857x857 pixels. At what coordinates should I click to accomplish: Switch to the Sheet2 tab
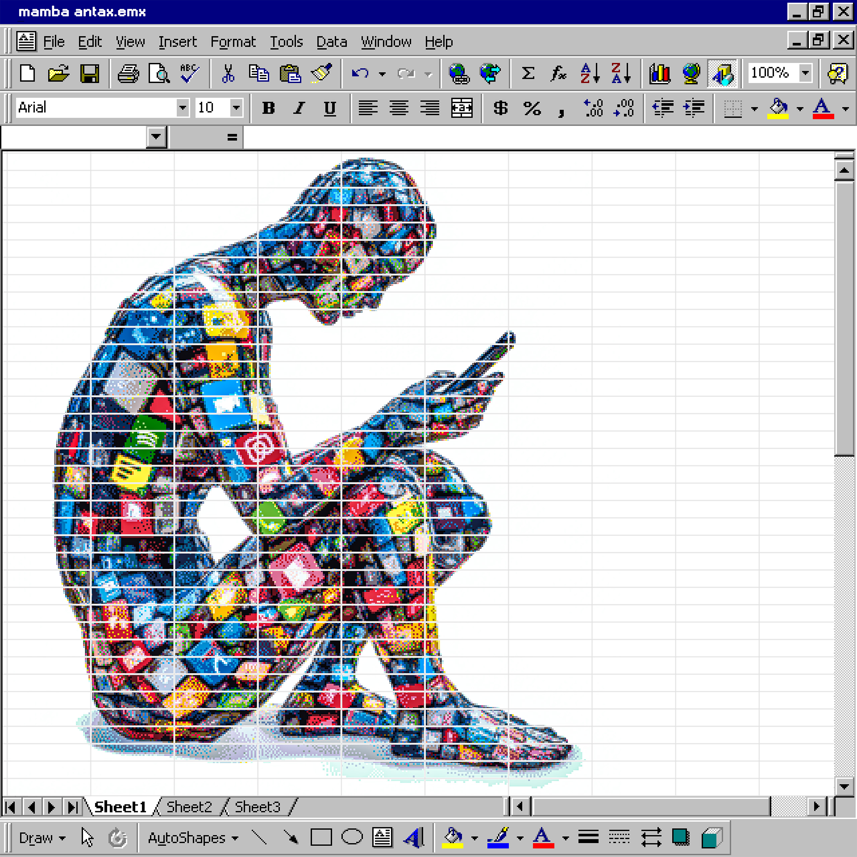(189, 807)
